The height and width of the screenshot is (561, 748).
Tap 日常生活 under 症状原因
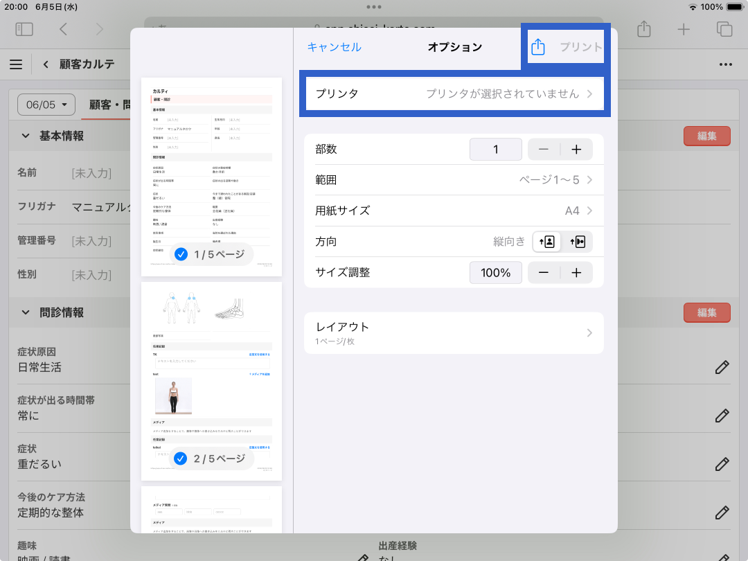[39, 367]
